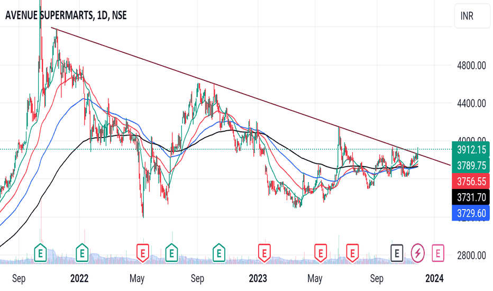
Task: Click the 2800.00 price axis label
Action: (471, 255)
